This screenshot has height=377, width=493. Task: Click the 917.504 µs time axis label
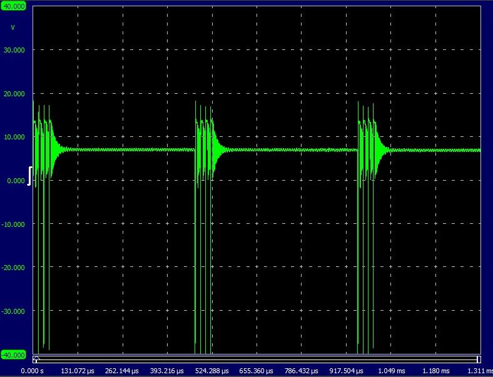(x=346, y=371)
